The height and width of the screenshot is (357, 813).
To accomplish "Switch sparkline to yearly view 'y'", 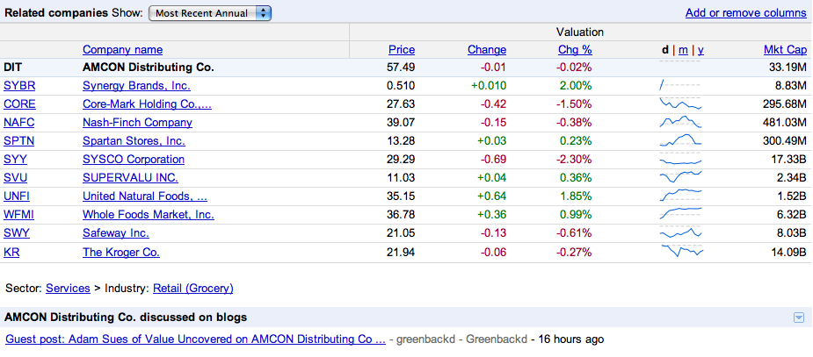I will point(700,50).
